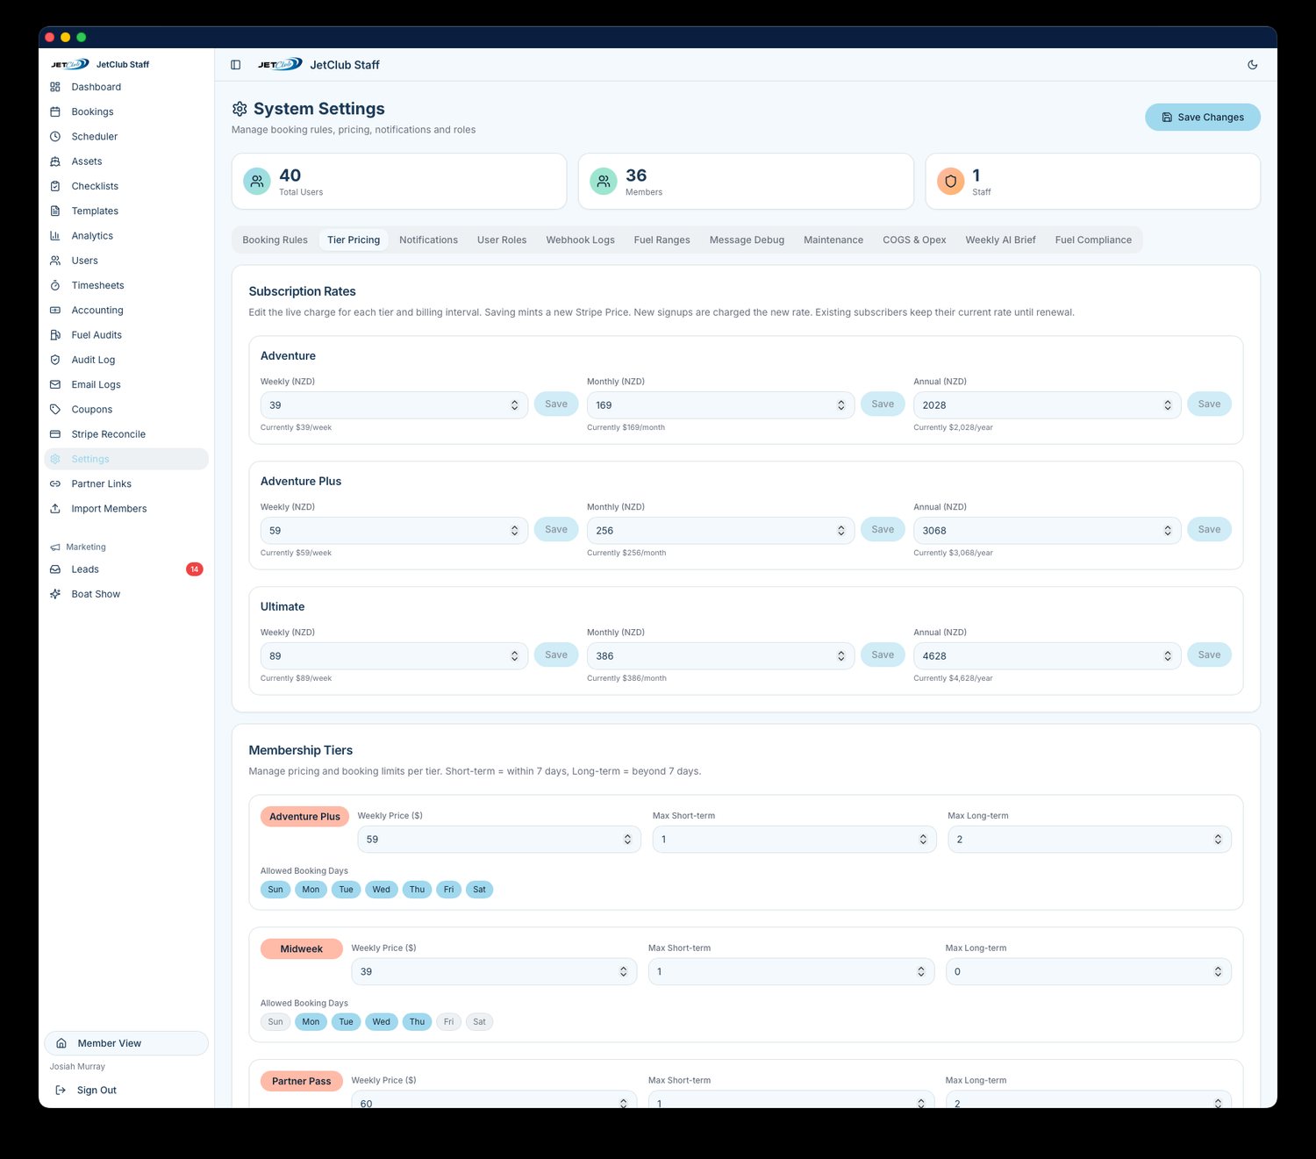
Task: Toggle Sun for Adventure Plus booking days
Action: 275,890
